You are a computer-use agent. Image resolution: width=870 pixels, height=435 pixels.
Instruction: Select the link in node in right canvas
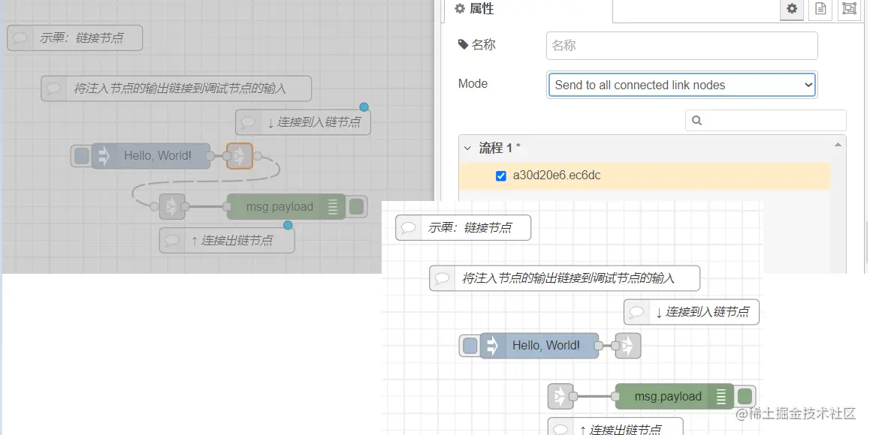tap(560, 397)
